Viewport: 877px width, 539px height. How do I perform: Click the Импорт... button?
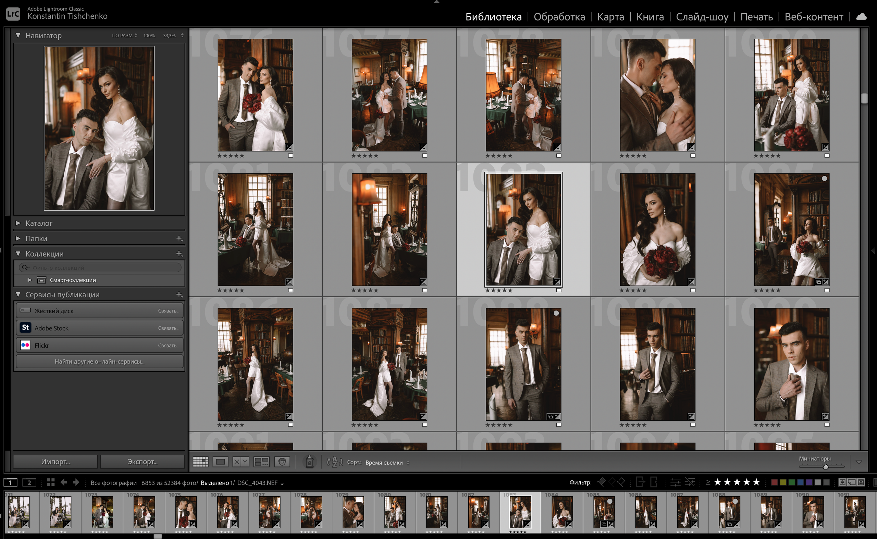coord(55,462)
